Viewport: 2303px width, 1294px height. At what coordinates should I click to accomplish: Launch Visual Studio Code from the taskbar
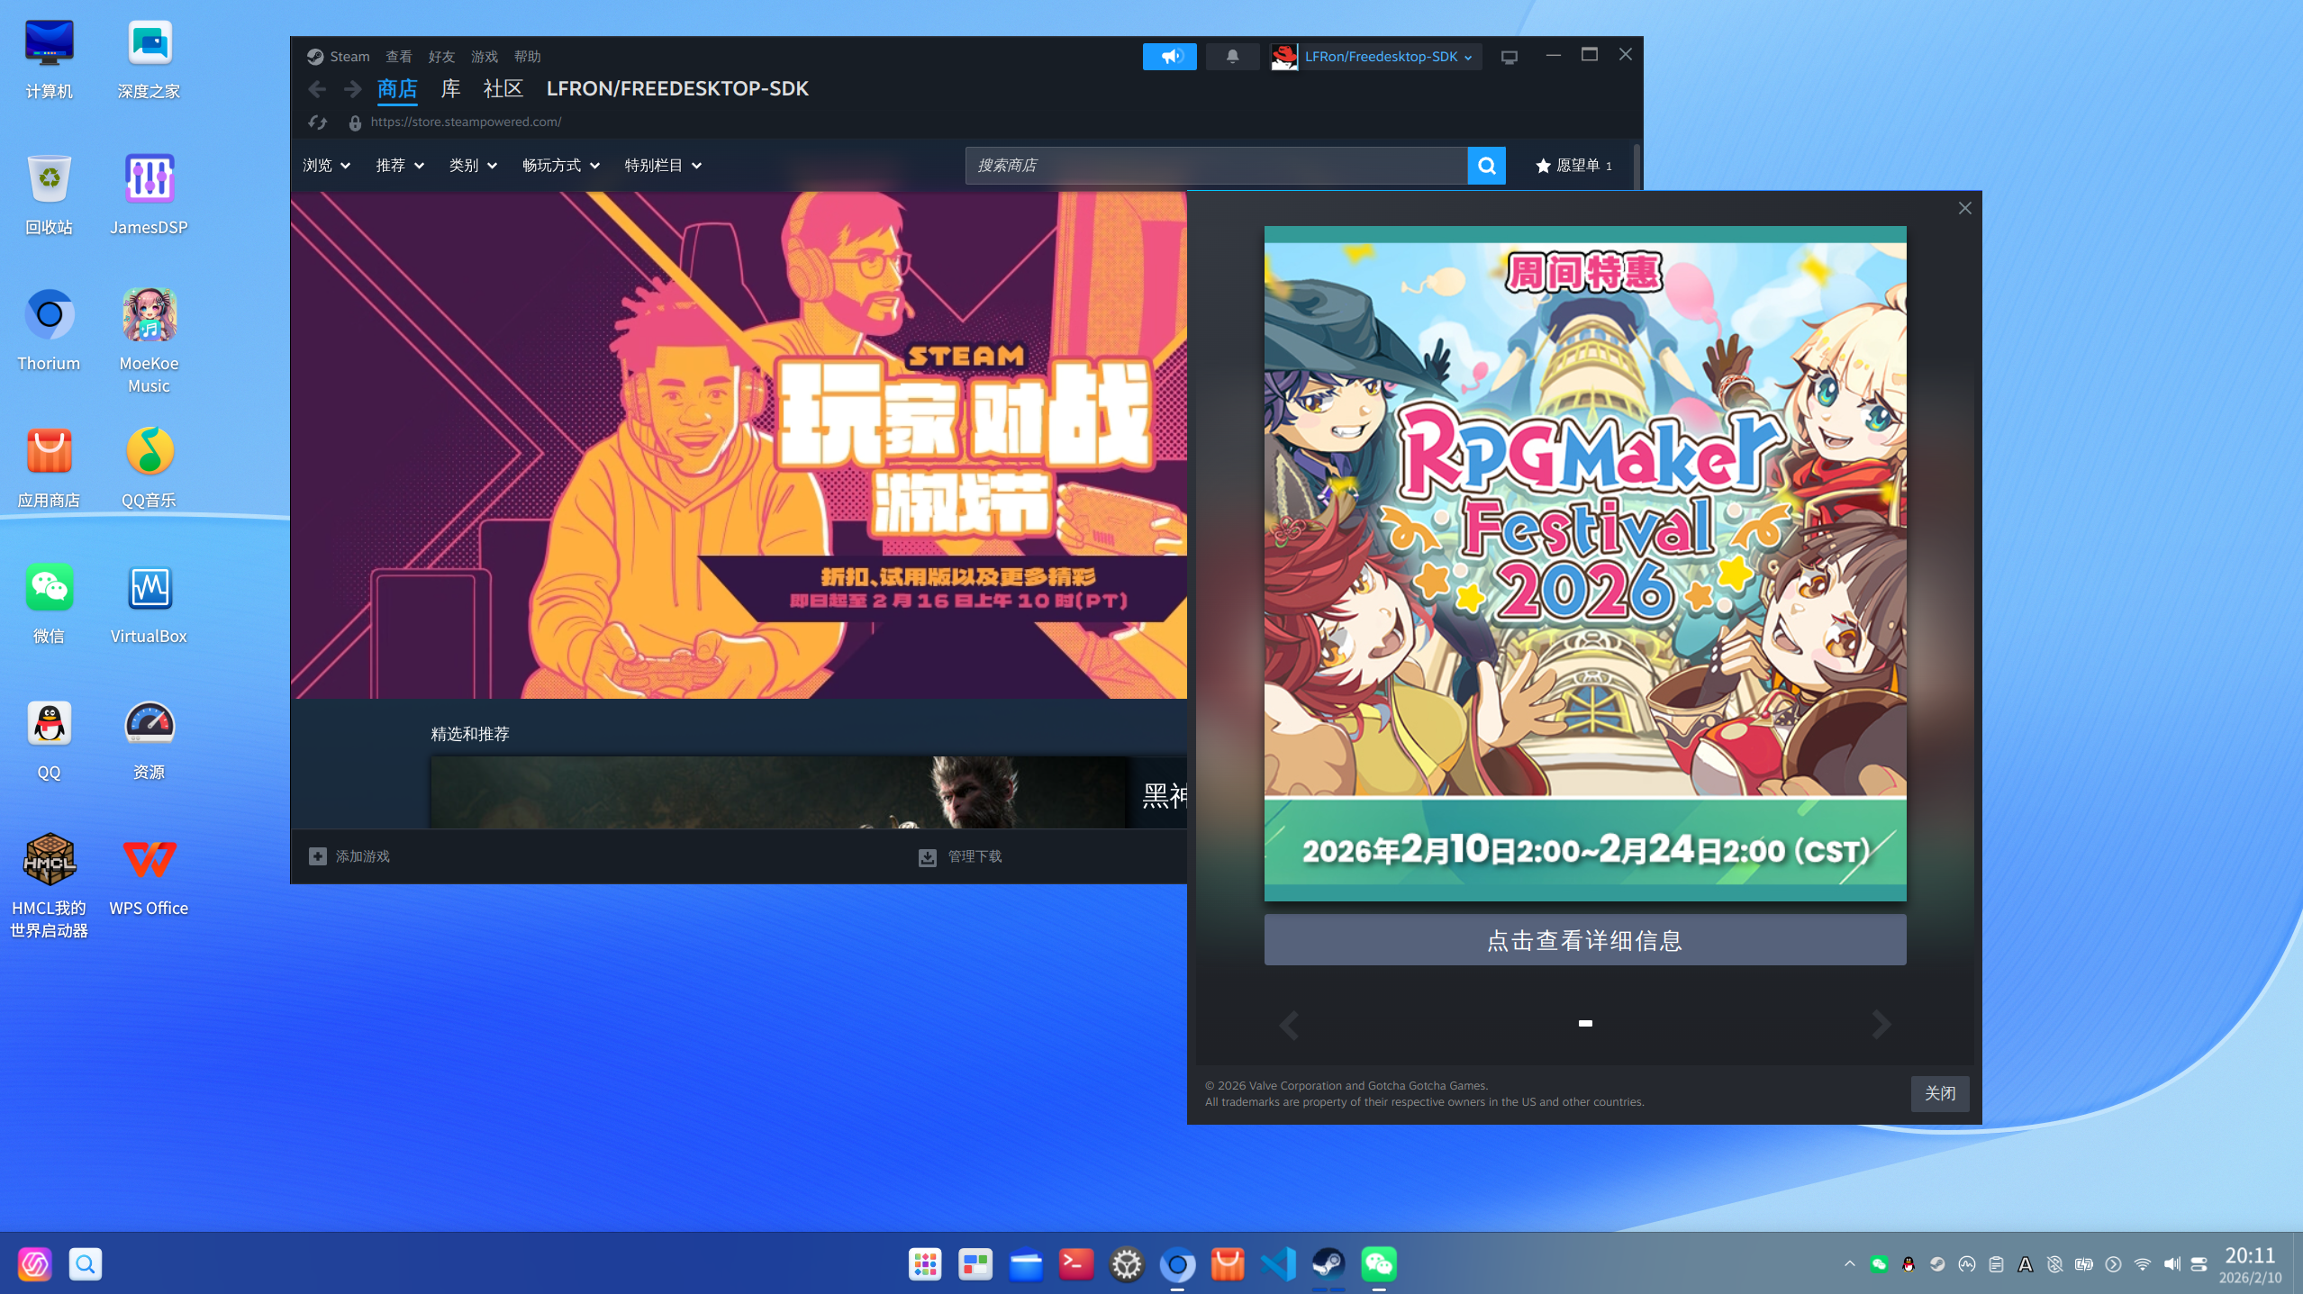(x=1277, y=1263)
